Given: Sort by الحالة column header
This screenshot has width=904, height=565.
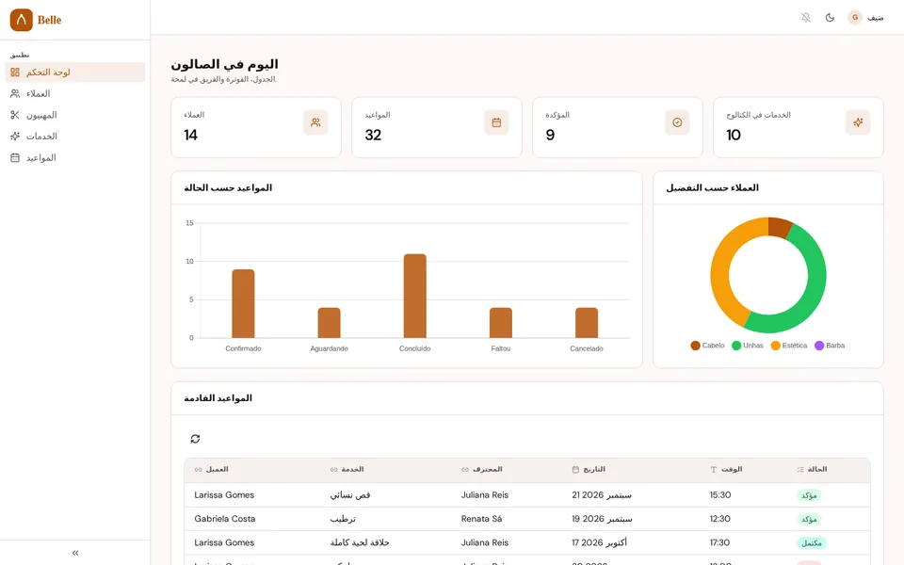Looking at the screenshot, I should [x=812, y=469].
